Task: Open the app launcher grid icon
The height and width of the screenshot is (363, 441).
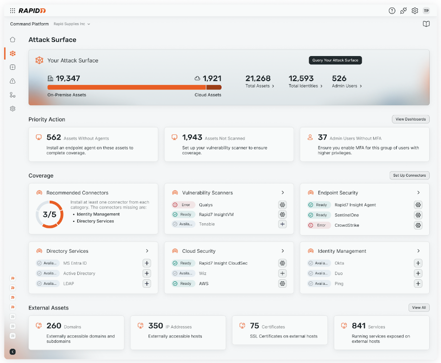Action: point(12,10)
